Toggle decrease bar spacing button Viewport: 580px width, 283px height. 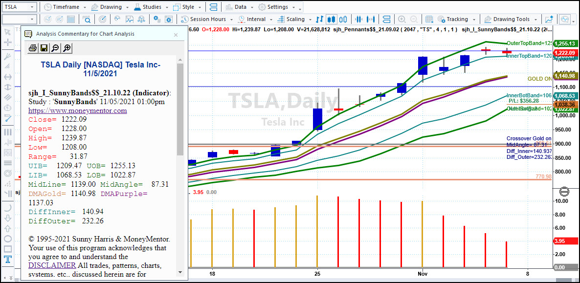coord(359,19)
